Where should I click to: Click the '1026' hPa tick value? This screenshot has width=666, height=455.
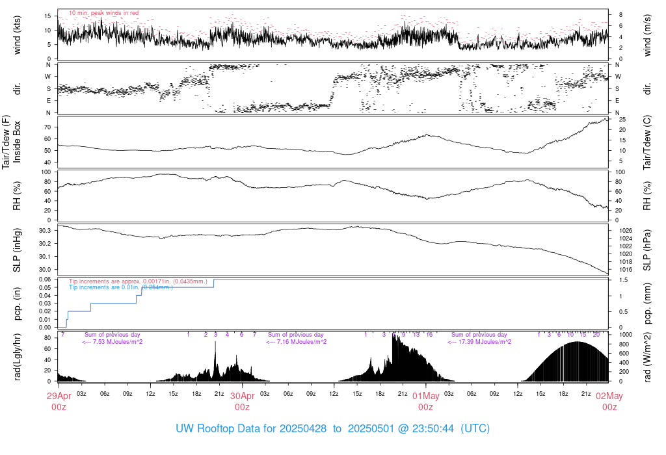tap(626, 231)
